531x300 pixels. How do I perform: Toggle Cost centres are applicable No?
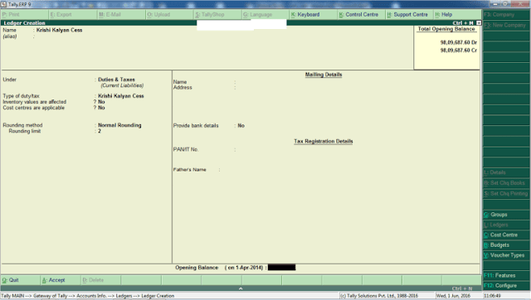tap(101, 108)
